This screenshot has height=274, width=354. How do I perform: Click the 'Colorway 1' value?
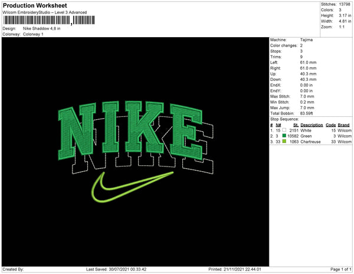(x=33, y=34)
